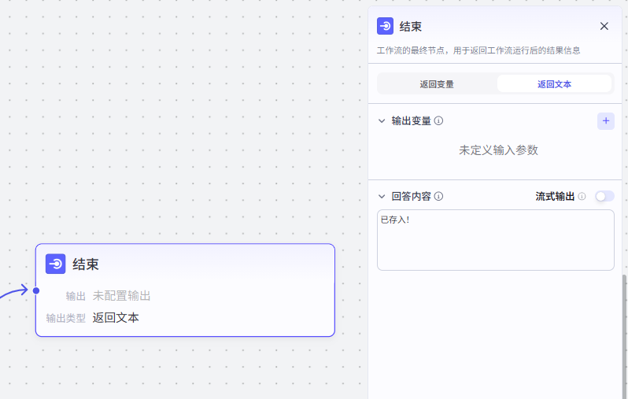Enable the 流式输出 toggle switch
The image size is (628, 399).
point(604,196)
